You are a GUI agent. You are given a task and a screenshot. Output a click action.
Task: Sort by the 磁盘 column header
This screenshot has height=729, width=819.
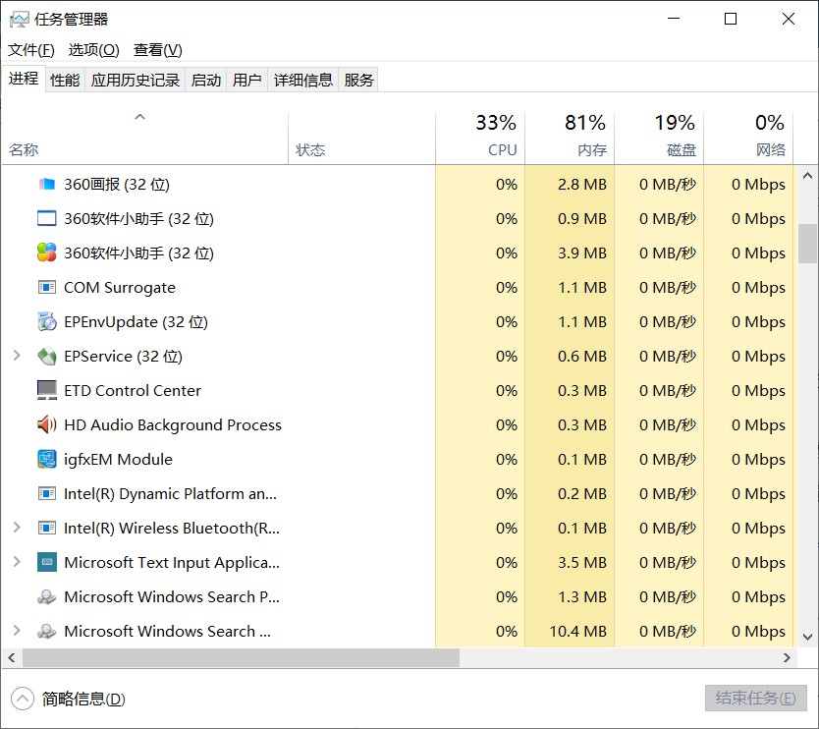[659, 139]
